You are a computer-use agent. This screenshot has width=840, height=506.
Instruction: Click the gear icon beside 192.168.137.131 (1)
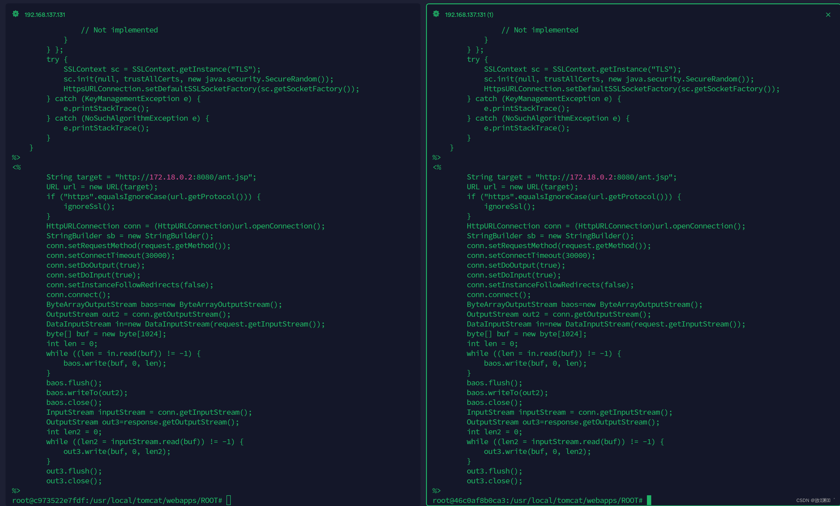[436, 14]
